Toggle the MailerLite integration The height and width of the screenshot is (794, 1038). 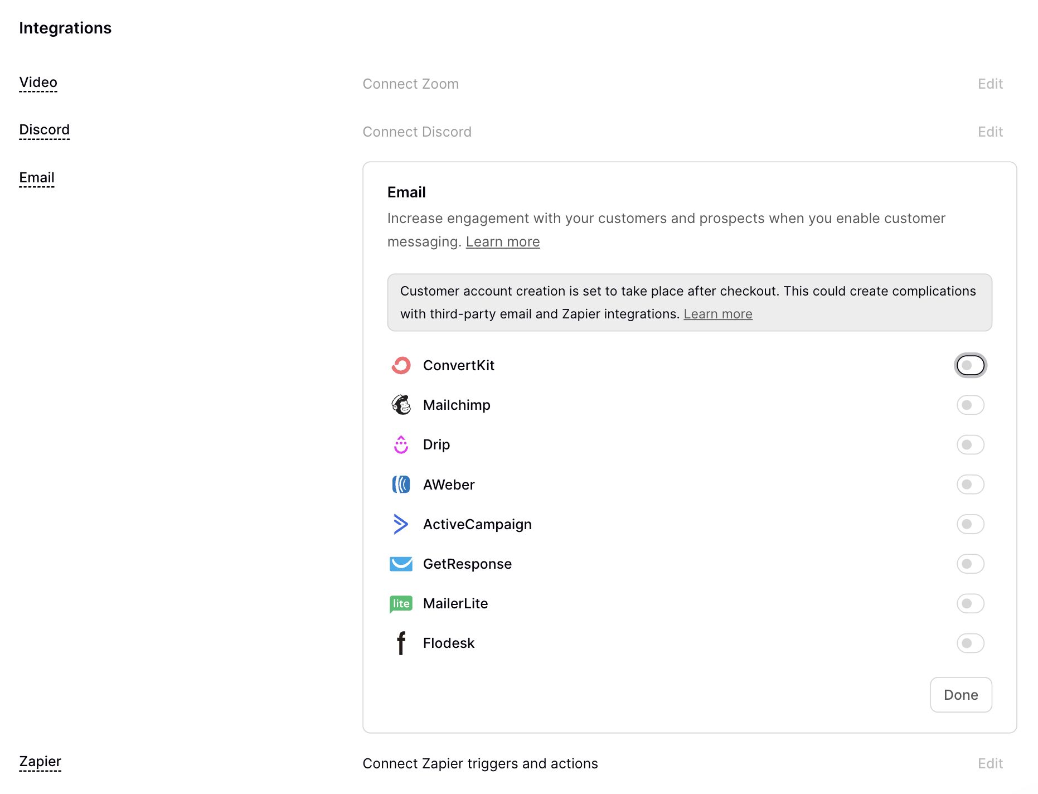point(970,603)
